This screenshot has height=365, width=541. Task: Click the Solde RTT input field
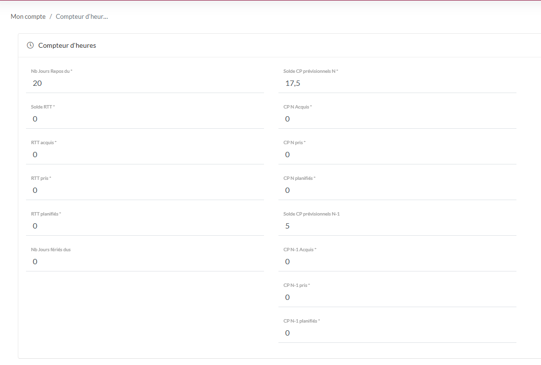tap(145, 119)
